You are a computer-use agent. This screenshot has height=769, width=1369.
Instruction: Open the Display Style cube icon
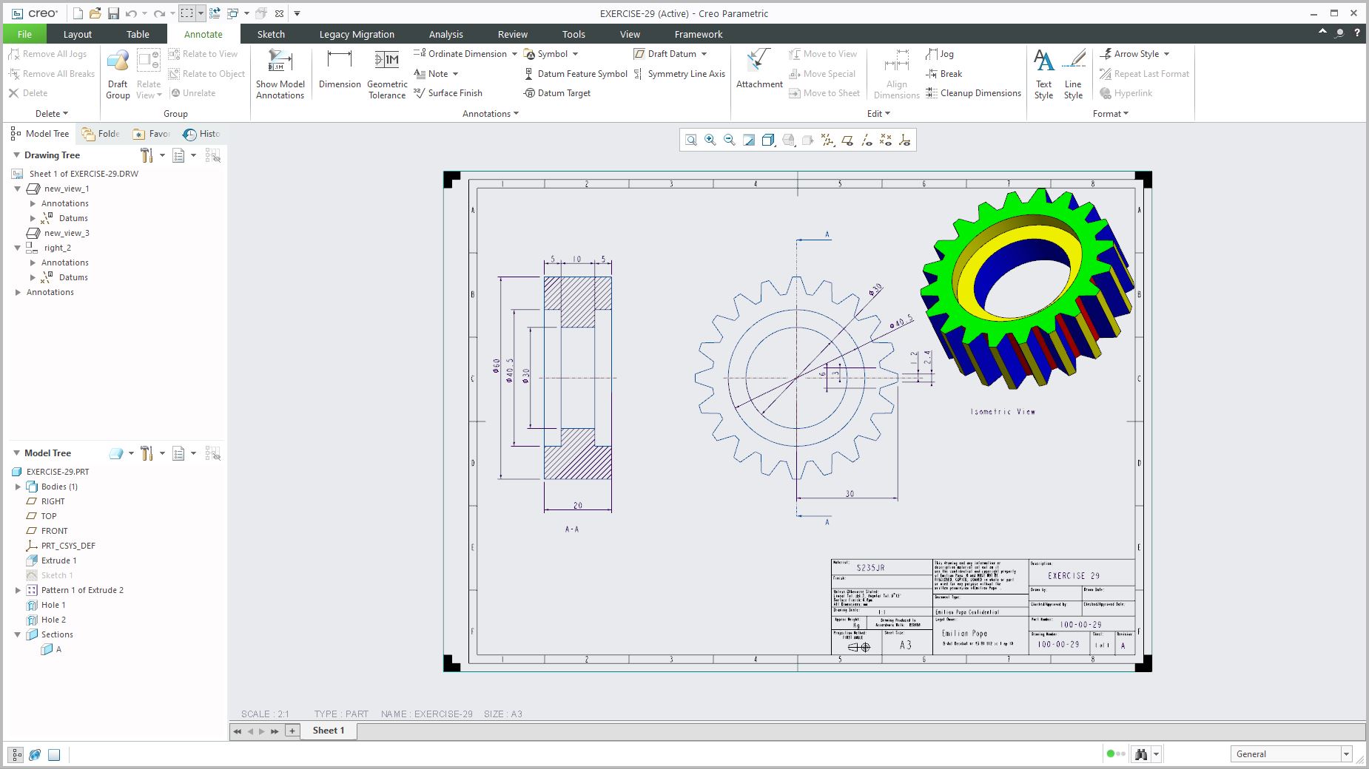tap(768, 140)
